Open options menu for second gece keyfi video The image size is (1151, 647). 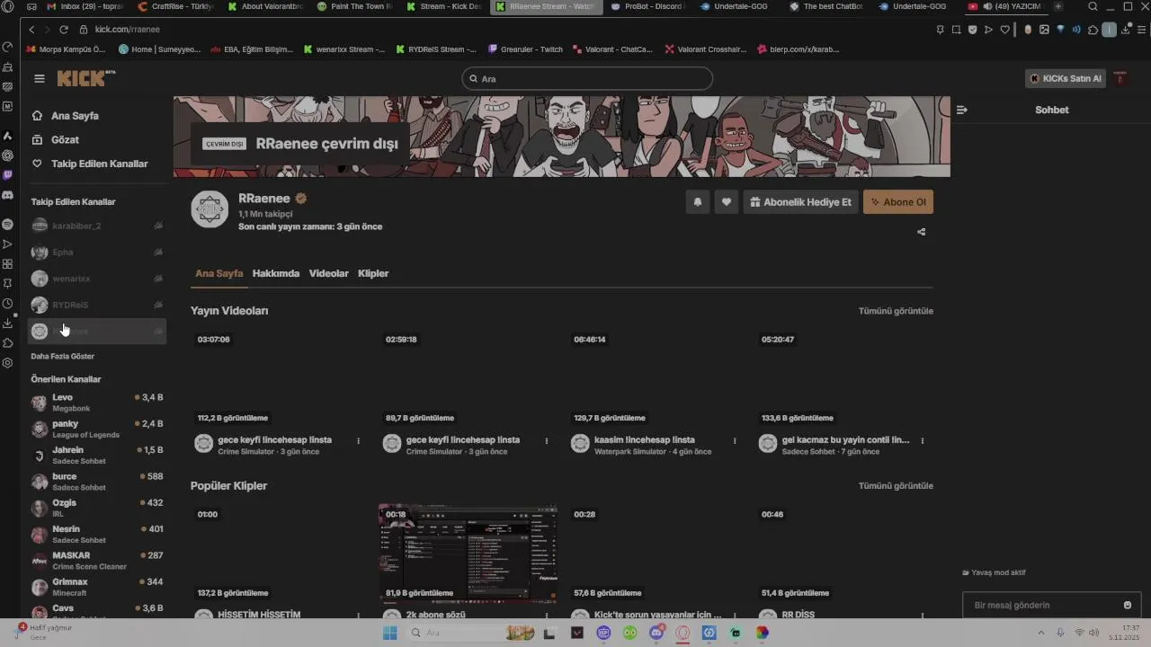(547, 441)
